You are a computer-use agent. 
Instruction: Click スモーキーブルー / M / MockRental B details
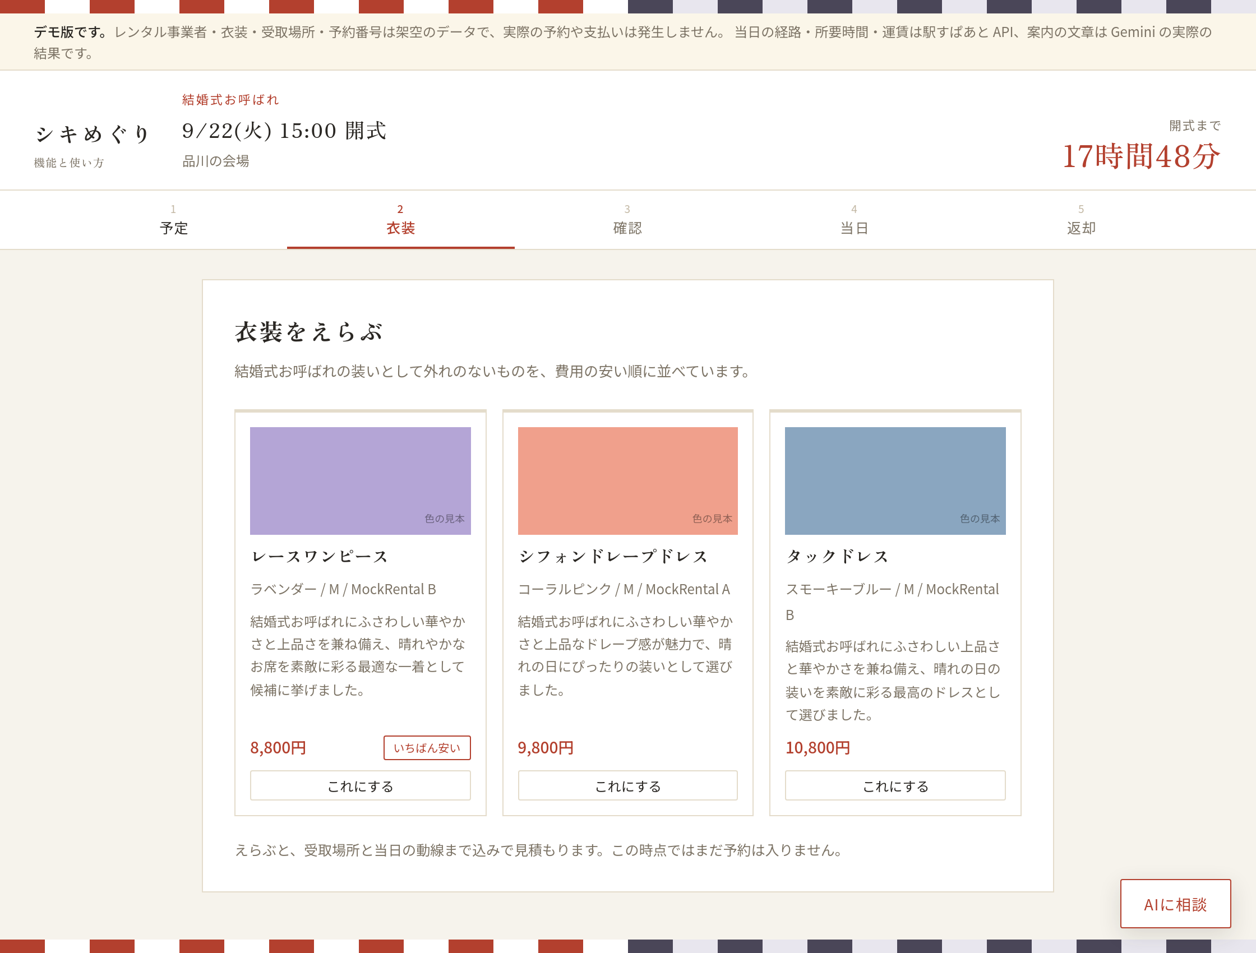tap(892, 602)
